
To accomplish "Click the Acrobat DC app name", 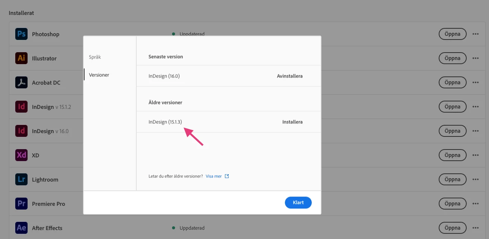I will 46,82.
